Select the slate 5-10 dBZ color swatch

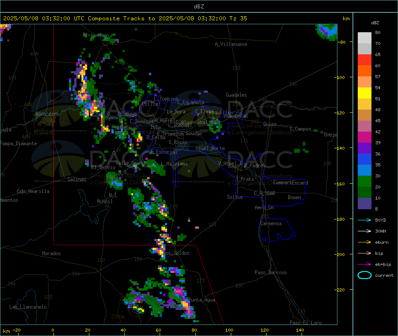tap(364, 204)
